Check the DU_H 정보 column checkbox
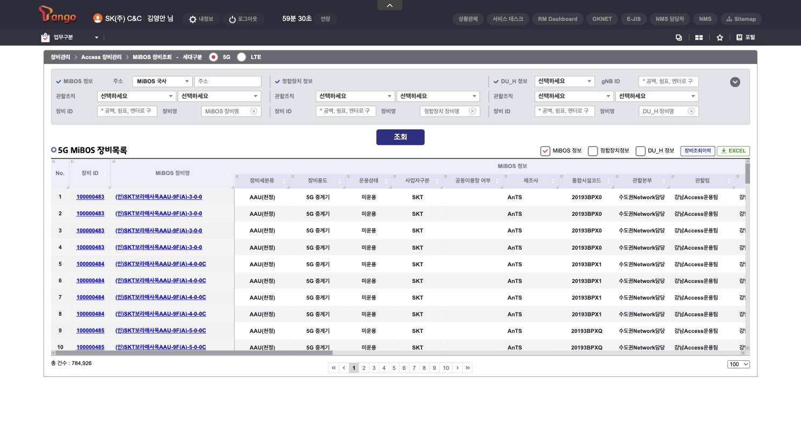801x436 pixels. point(640,151)
